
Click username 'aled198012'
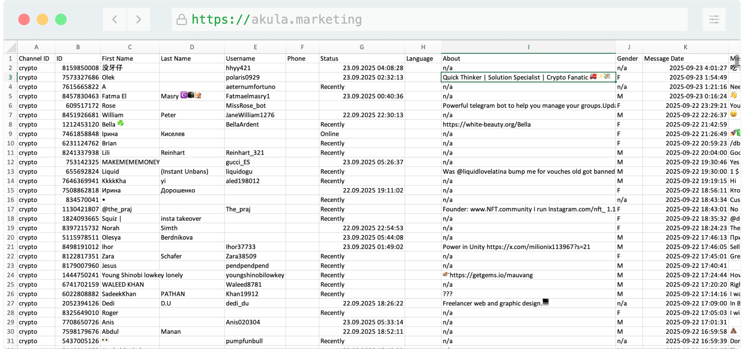(255, 181)
